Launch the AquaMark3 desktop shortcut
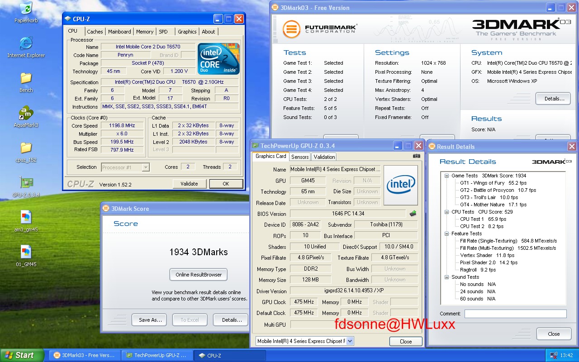The height and width of the screenshot is (362, 579). [26, 117]
